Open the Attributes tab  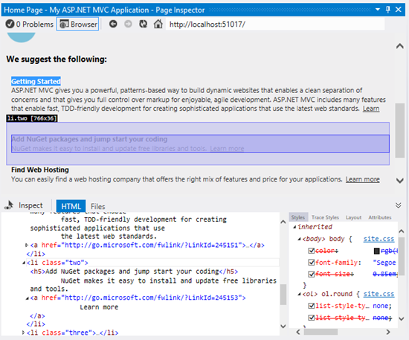(380, 217)
